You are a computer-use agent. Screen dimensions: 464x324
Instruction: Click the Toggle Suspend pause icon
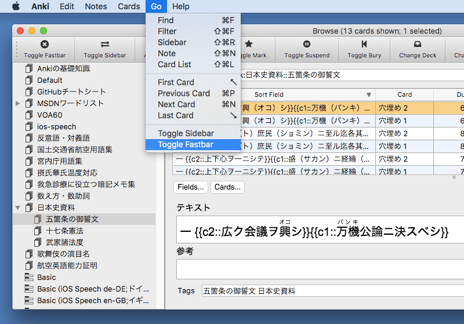(307, 44)
